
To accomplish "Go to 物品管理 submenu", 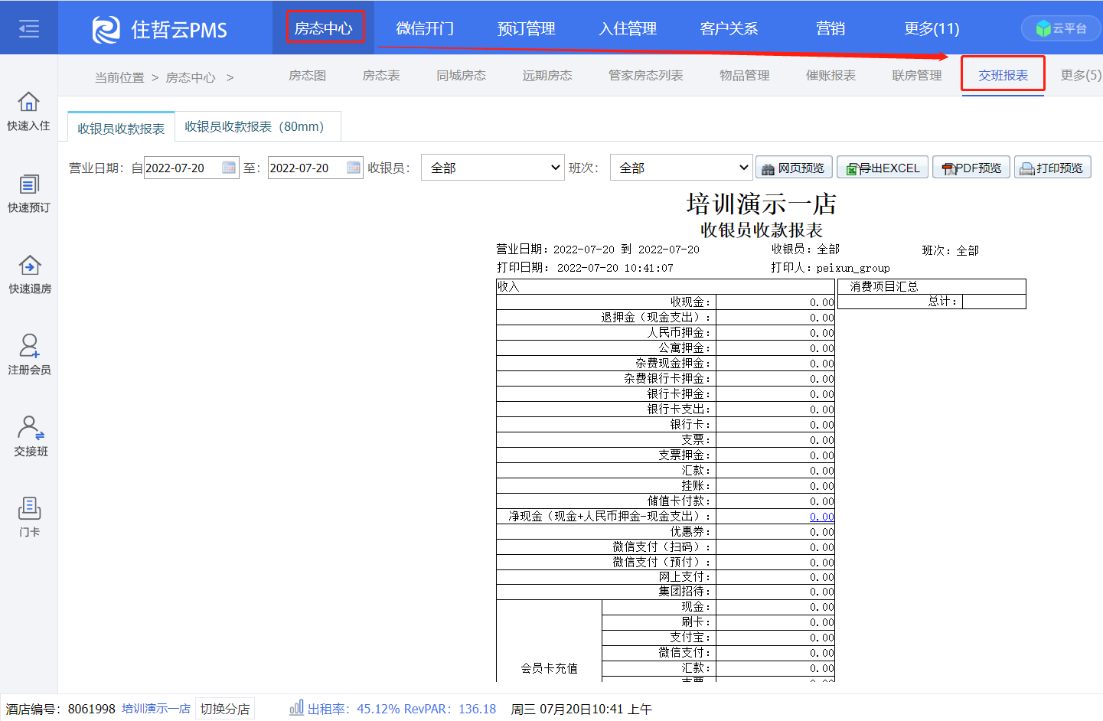I will (744, 75).
